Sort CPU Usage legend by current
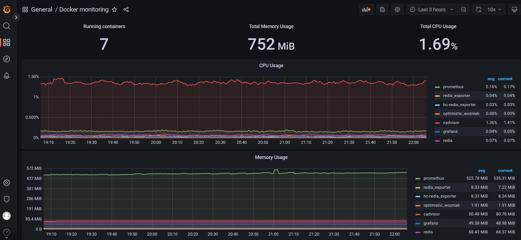Viewport: 521px width, 240px height. point(505,79)
